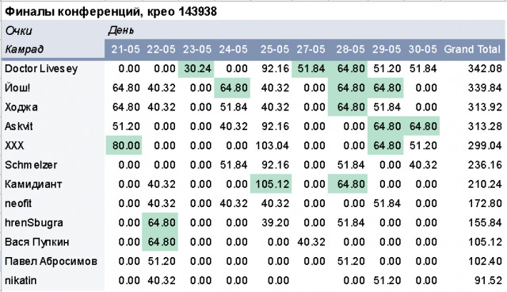Select the title cell Финалы конференций
This screenshot has width=507, height=292.
[111, 12]
